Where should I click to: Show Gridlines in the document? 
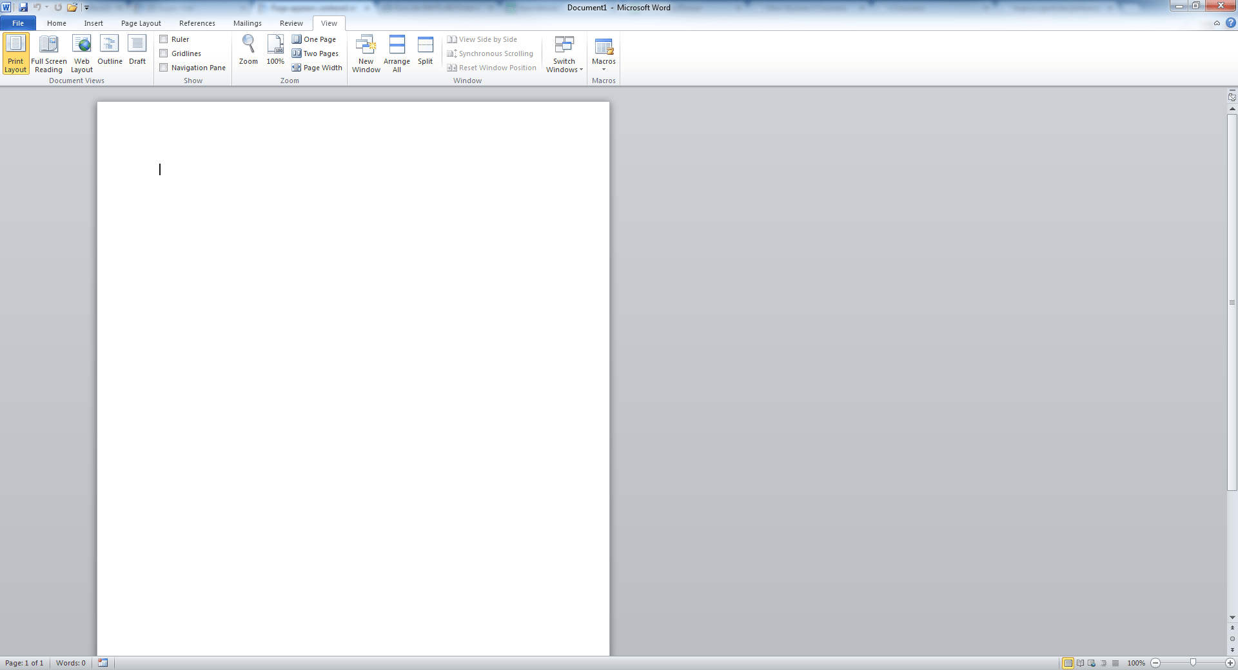click(x=164, y=53)
